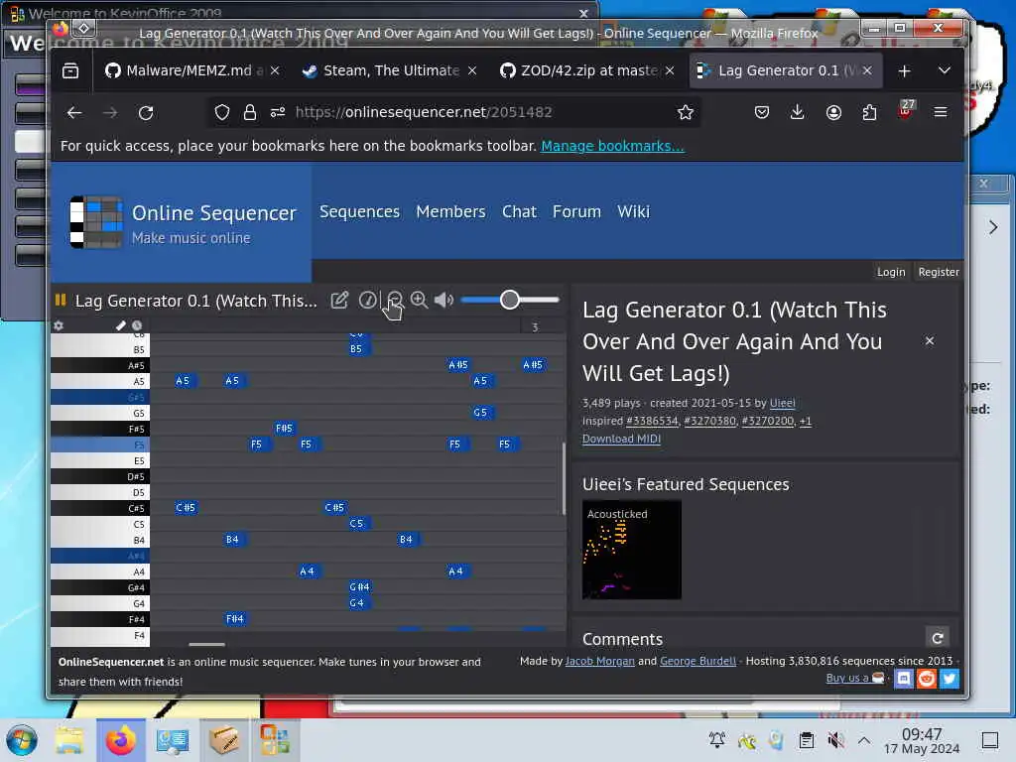Click the Buy us a coffee link
Viewport: 1016px width, 762px height.
[x=854, y=678]
